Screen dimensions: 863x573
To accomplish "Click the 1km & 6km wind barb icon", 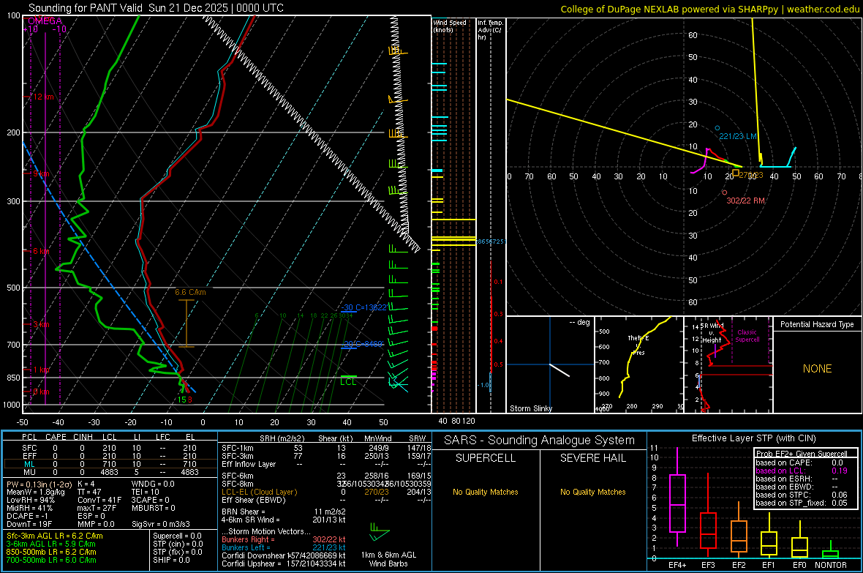I will pyautogui.click(x=380, y=533).
